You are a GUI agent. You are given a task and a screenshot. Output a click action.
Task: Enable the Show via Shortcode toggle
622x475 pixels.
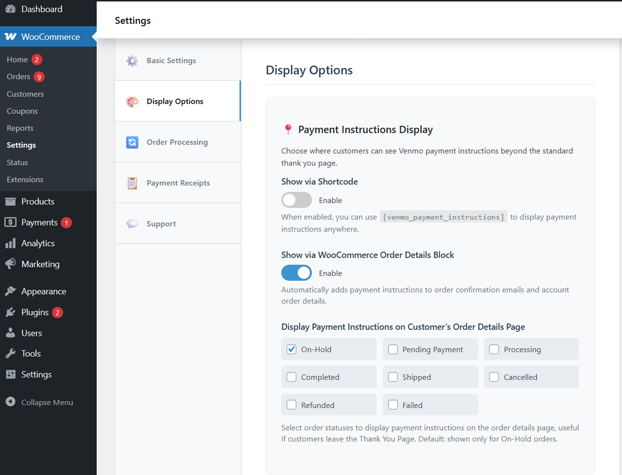coord(296,200)
